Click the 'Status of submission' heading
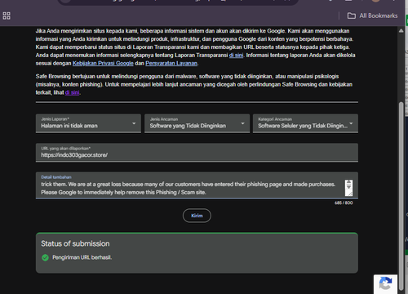This screenshot has width=408, height=294. pos(75,243)
